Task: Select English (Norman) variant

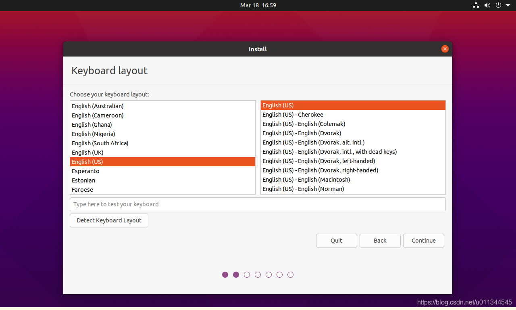Action: 353,189
